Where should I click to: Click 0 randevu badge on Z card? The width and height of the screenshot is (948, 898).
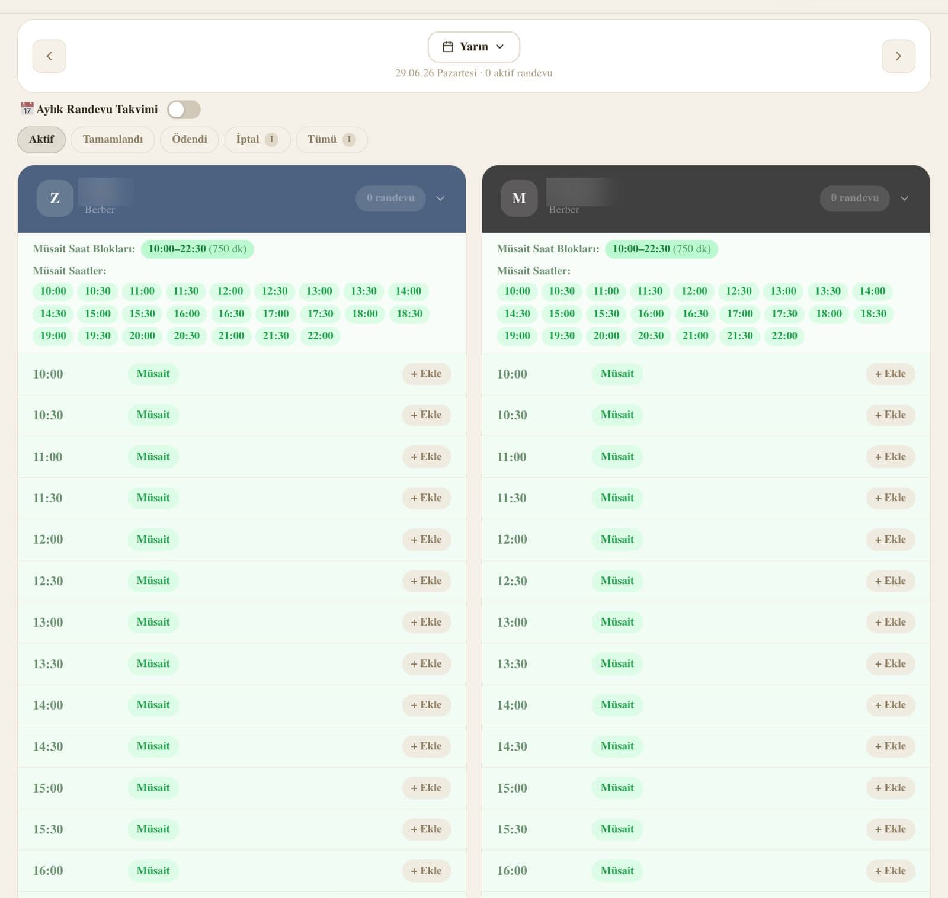(x=390, y=198)
